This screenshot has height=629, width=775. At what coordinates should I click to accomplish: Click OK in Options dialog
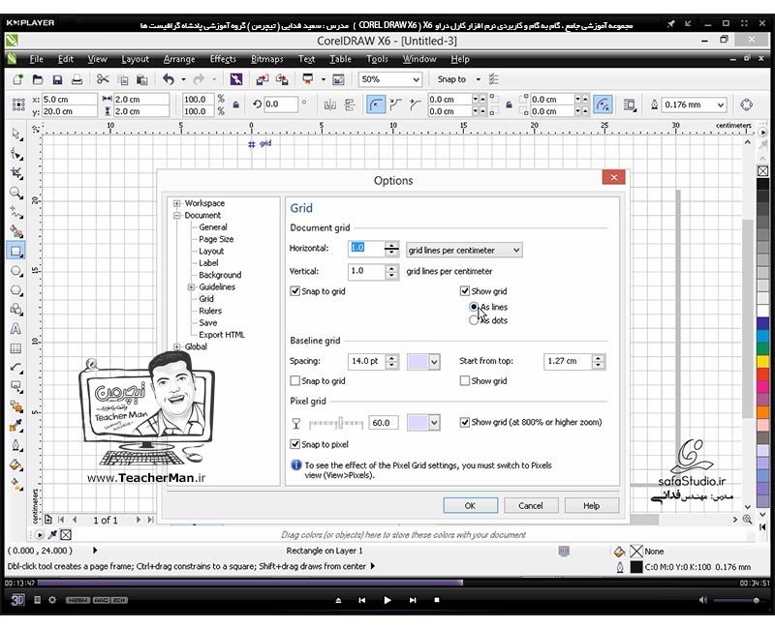coord(470,505)
